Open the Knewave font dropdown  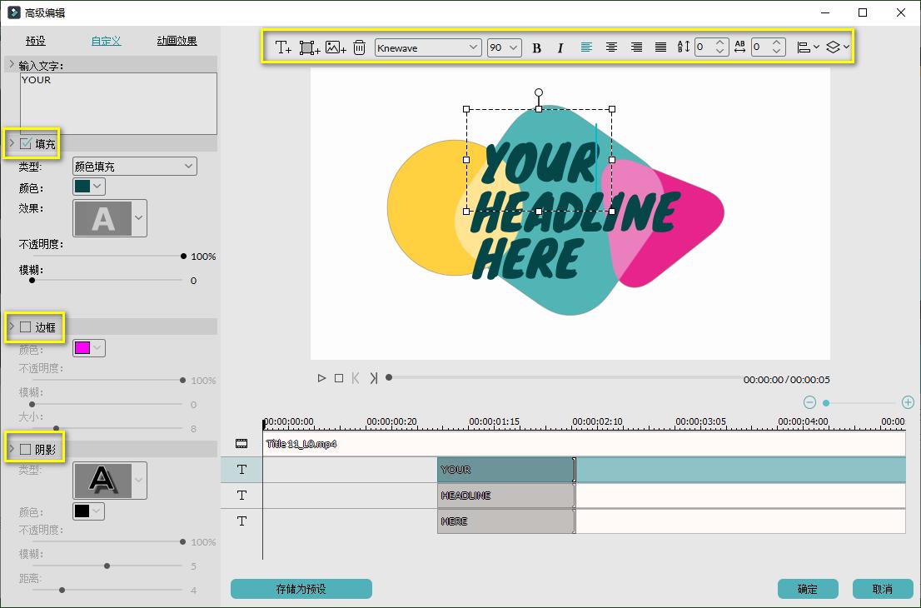428,47
